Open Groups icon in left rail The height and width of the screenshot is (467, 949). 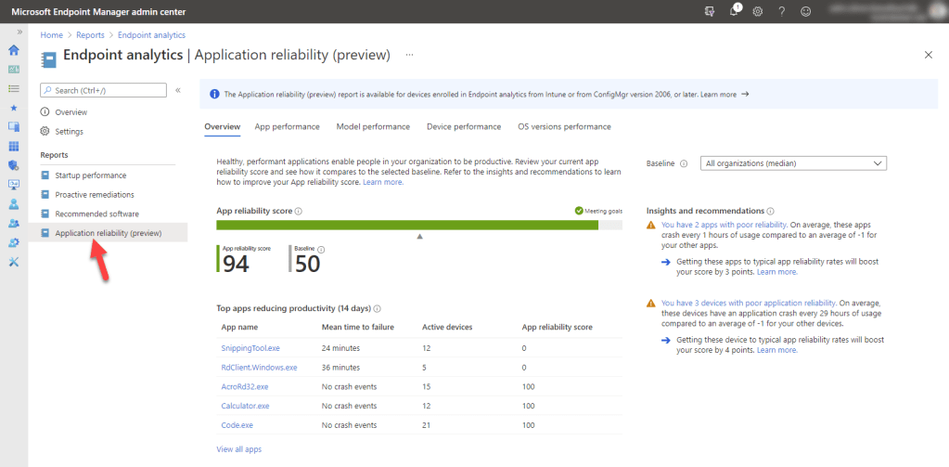(x=13, y=223)
